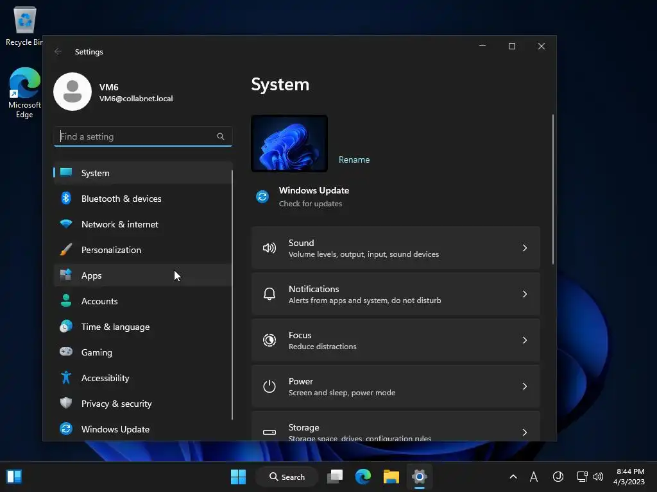Open the Power settings card
The width and height of the screenshot is (657, 492).
tap(395, 386)
